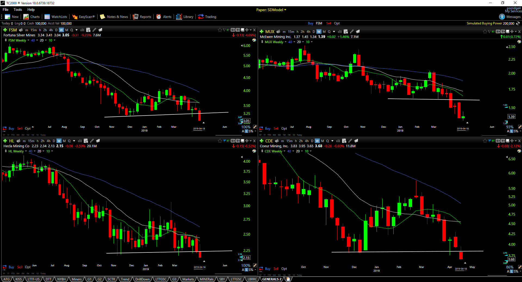The height and width of the screenshot is (282, 522).
Task: Open the Trading tool
Action: click(x=207, y=17)
